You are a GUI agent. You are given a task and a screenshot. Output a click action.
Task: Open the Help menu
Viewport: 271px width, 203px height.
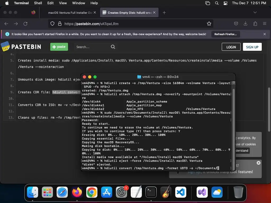click(94, 3)
